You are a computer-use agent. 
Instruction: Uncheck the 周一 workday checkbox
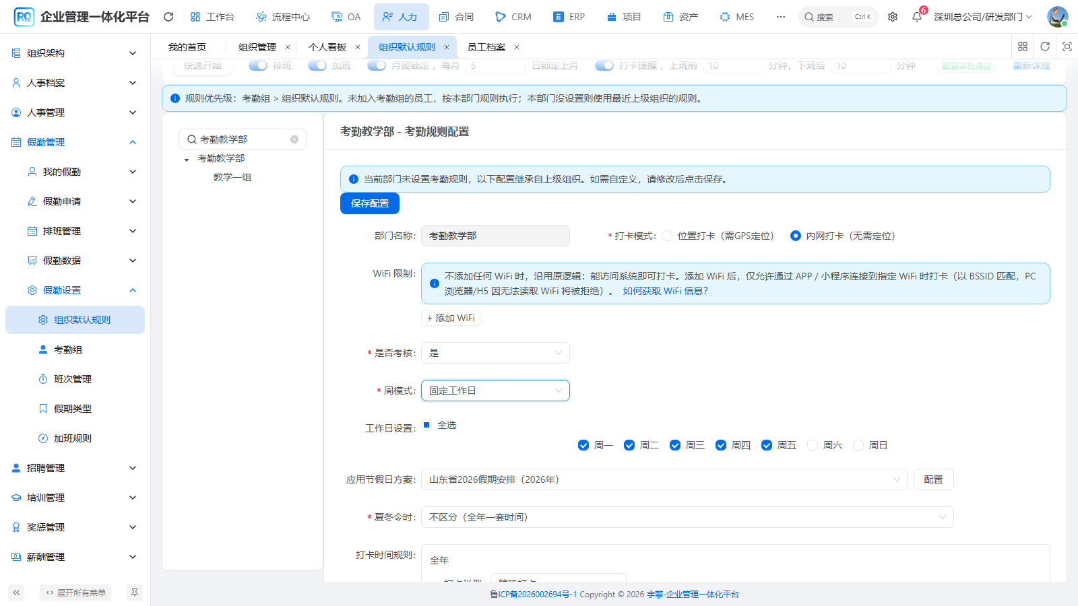[583, 445]
